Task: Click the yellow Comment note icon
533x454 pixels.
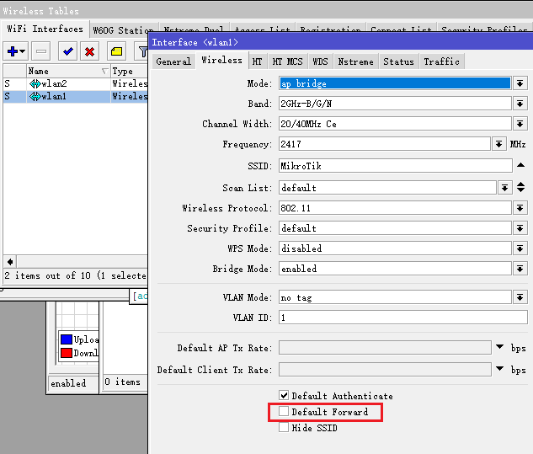Action: [116, 51]
